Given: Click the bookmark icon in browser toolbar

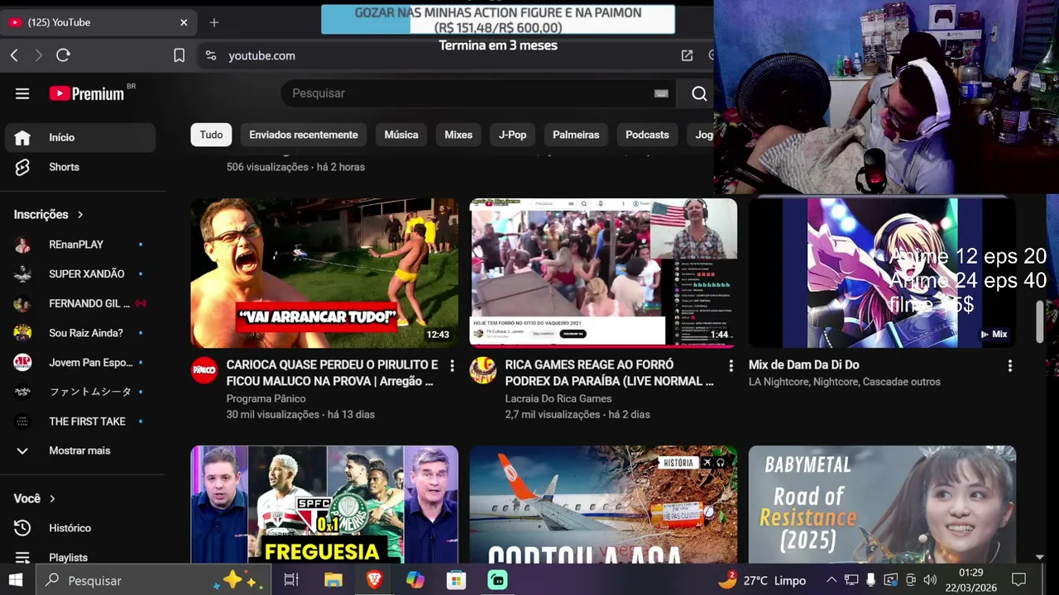Looking at the screenshot, I should coord(179,55).
